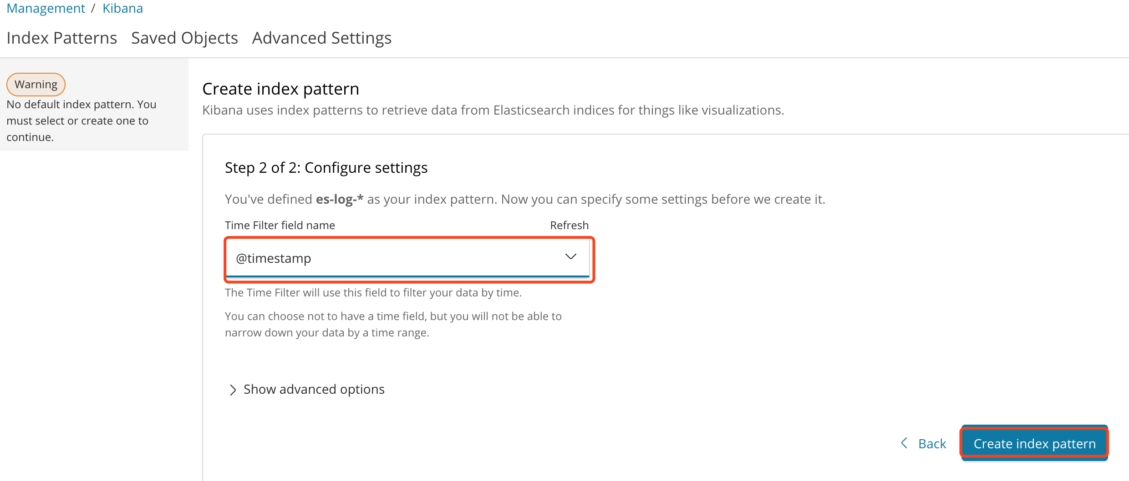Image resolution: width=1129 pixels, height=481 pixels.
Task: Click the No default index pattern message
Action: point(81,120)
